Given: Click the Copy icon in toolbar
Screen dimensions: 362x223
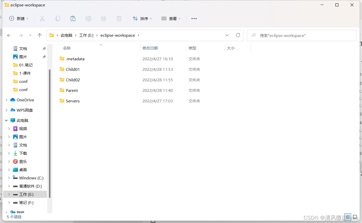Looking at the screenshot, I should 58,18.
